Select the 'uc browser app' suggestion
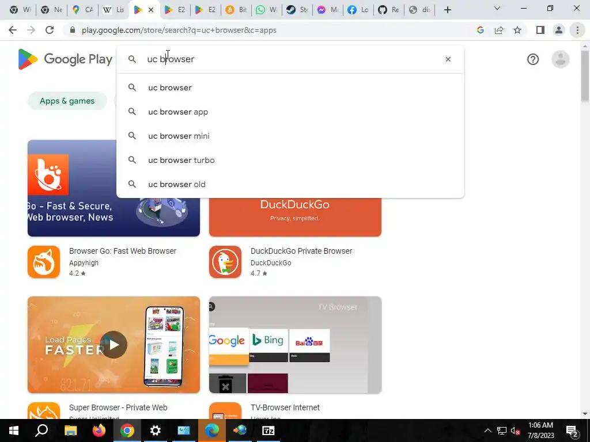The image size is (590, 442). click(290, 112)
